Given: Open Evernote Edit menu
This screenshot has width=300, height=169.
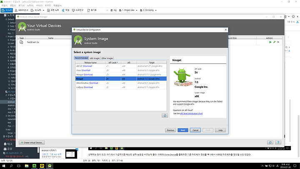Looking at the screenshot, I should click(13, 5).
